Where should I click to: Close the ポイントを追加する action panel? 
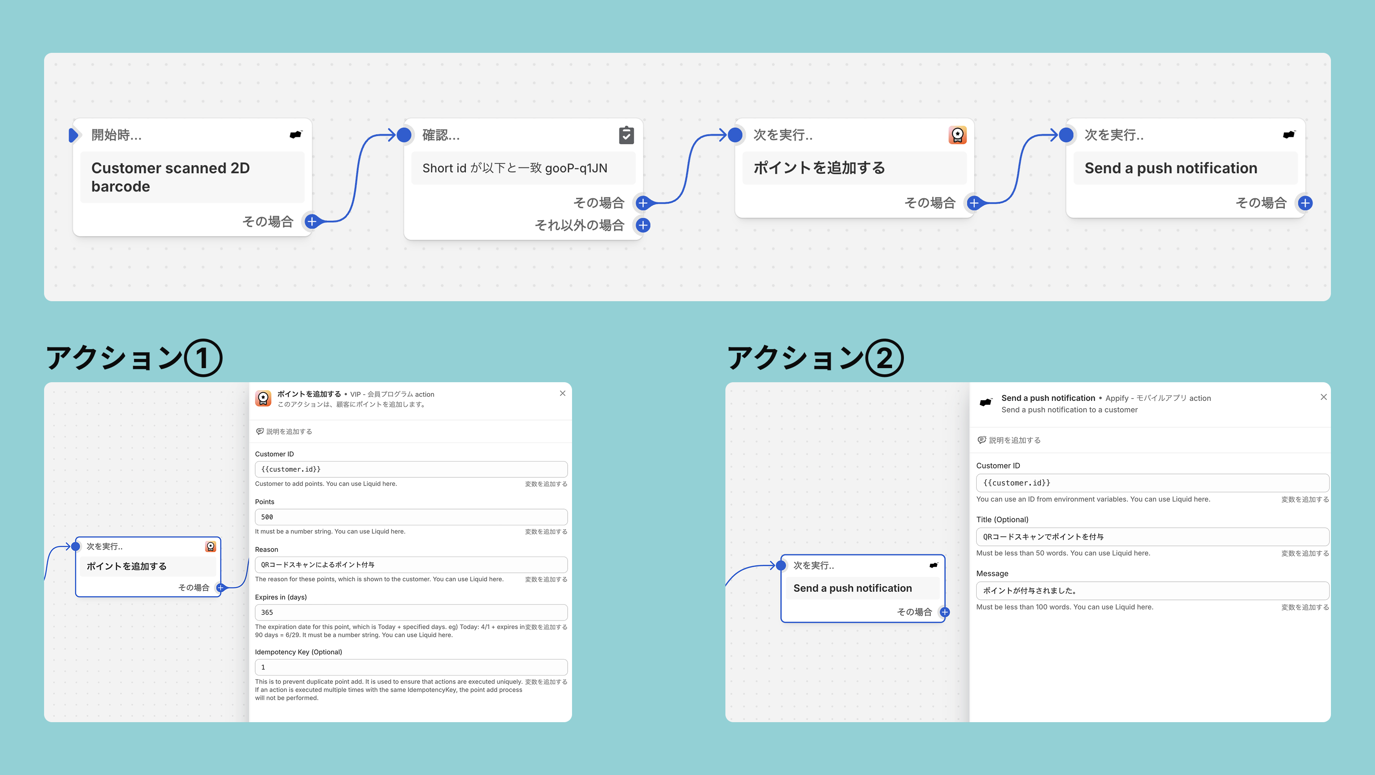coord(562,394)
